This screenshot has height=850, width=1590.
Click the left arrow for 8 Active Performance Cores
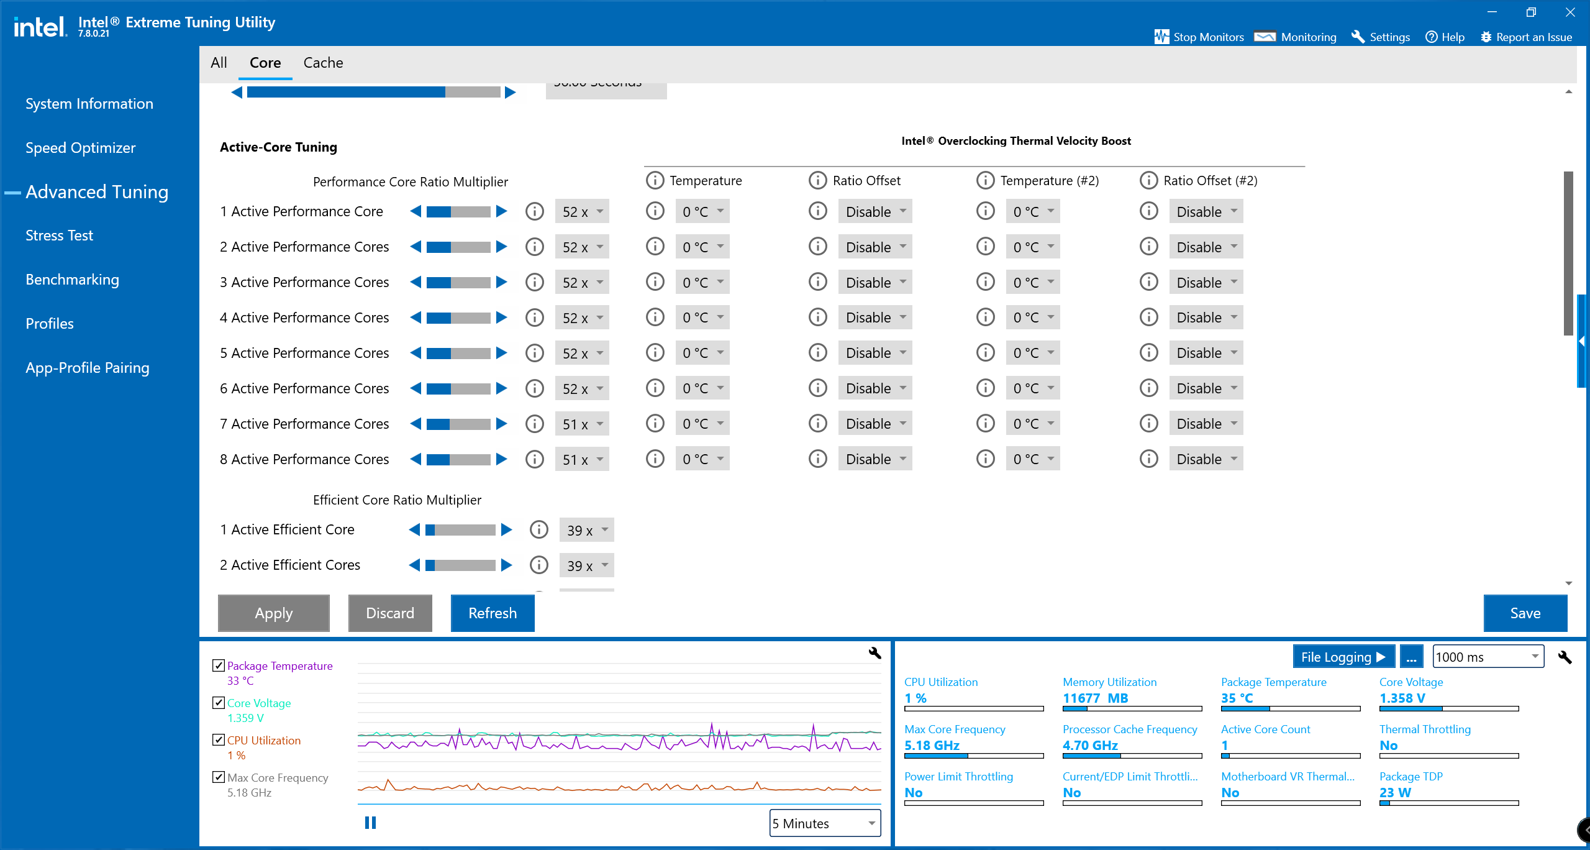[x=416, y=459]
